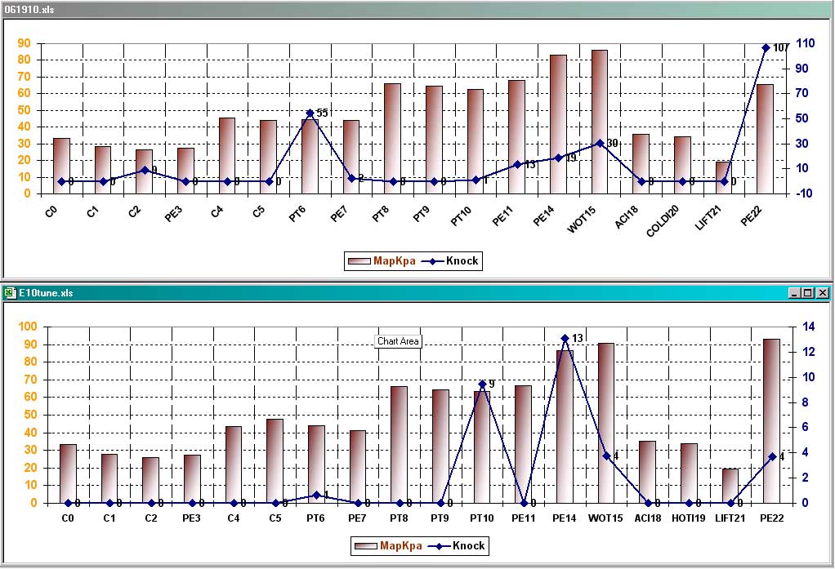Click the 55 Knock peak at PT6 in top chart

[x=310, y=113]
